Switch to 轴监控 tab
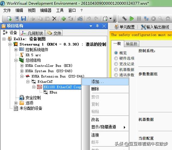Viewport: 172px width, 150px height. [131, 44]
